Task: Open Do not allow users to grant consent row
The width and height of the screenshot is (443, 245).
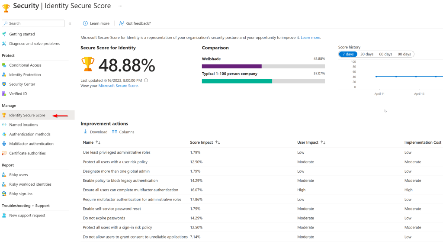Action: tap(135, 237)
